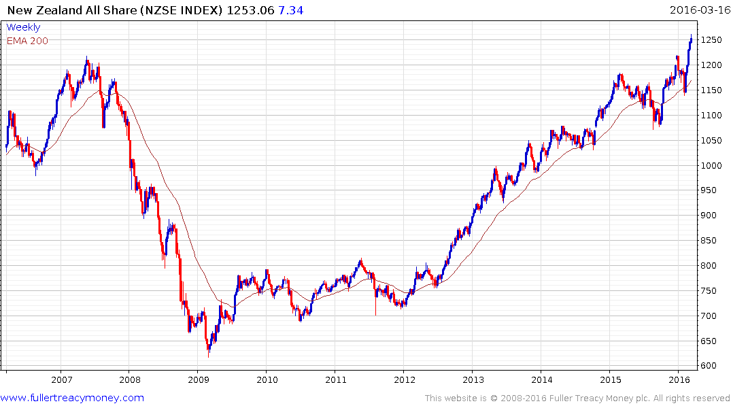The image size is (731, 408).
Task: Click the 850 y-axis label
Action: 709,241
